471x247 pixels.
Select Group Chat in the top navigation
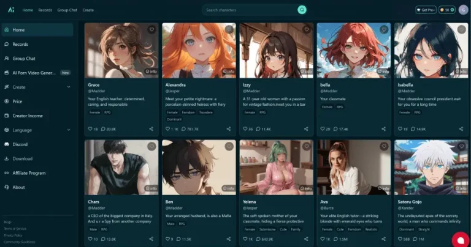tap(67, 10)
